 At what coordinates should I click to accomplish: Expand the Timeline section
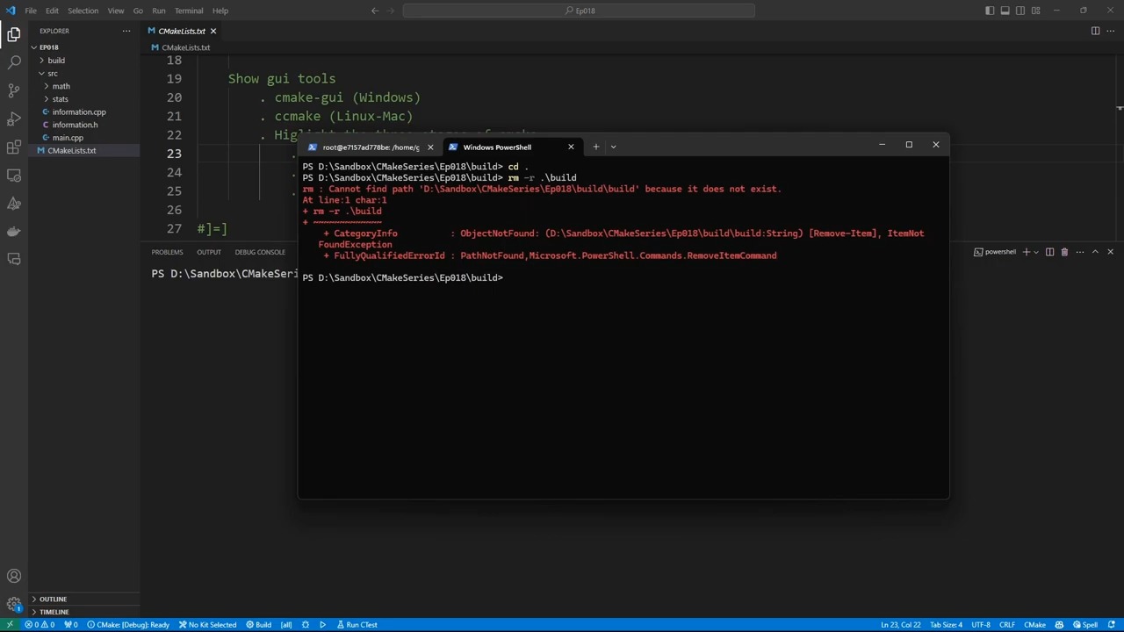click(54, 612)
